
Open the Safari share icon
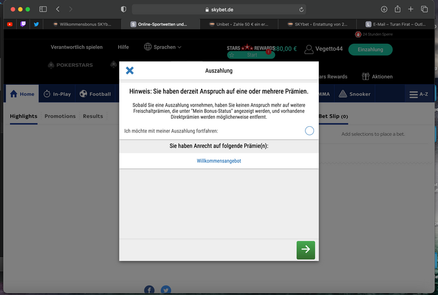[398, 9]
